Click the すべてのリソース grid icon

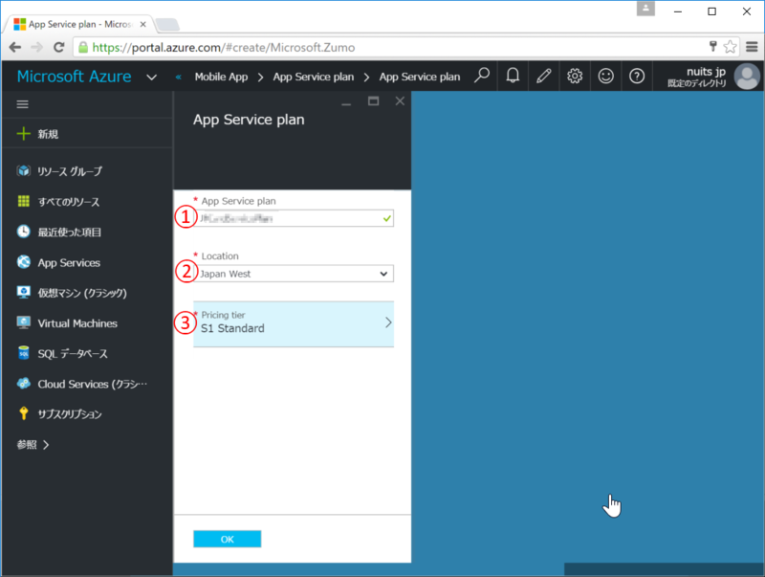(x=23, y=201)
